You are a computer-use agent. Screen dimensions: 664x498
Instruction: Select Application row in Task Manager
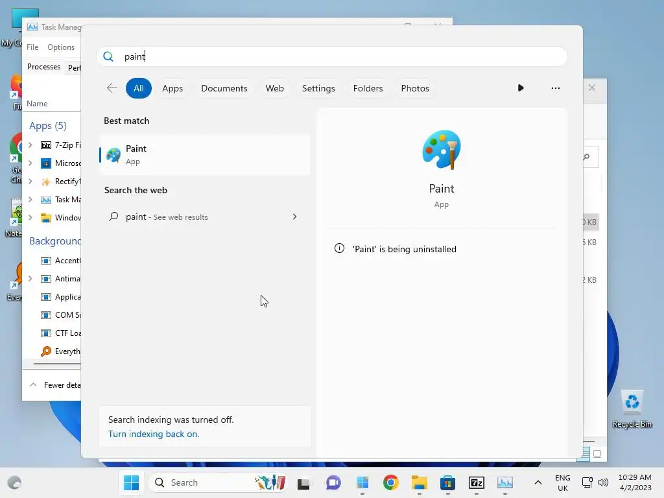click(x=53, y=297)
